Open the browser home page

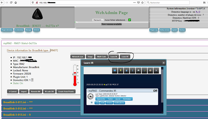[16, 3]
